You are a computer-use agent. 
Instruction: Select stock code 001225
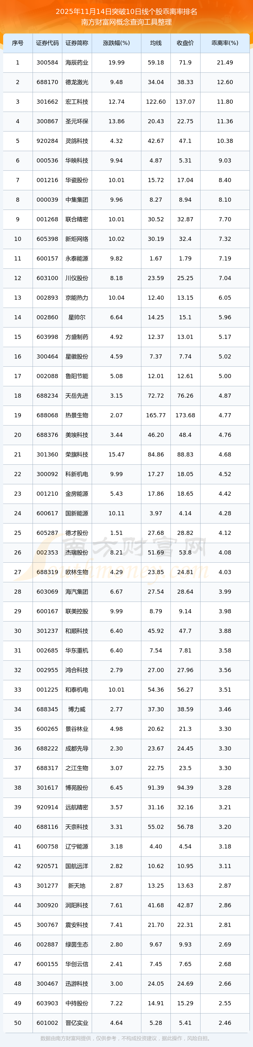pos(47,690)
